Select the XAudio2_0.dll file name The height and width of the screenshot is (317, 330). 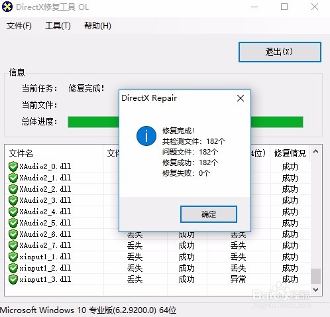[45, 166]
